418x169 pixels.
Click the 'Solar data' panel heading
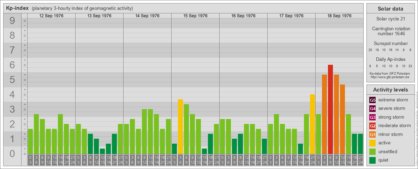pos(390,9)
